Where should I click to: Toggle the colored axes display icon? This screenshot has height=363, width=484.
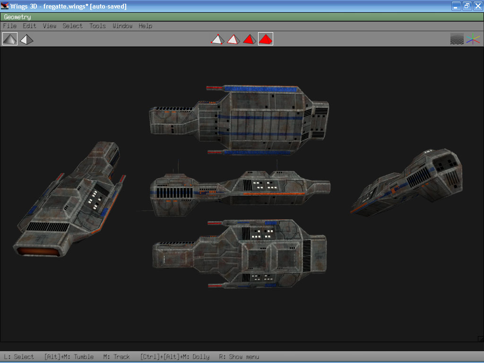click(x=473, y=39)
